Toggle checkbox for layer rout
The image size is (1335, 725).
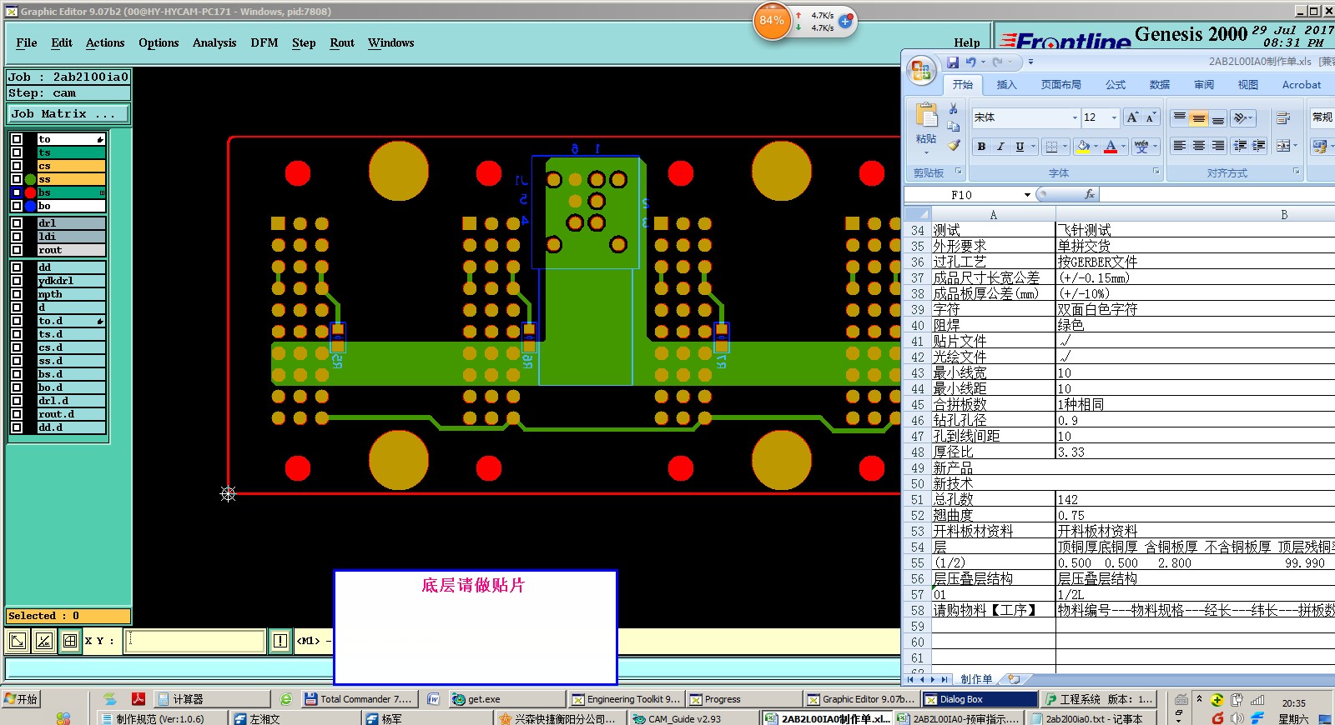[x=17, y=250]
